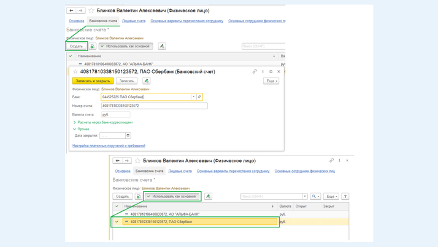Open calendar picker for Дата закрытия
This screenshot has height=247, width=438.
click(x=128, y=136)
